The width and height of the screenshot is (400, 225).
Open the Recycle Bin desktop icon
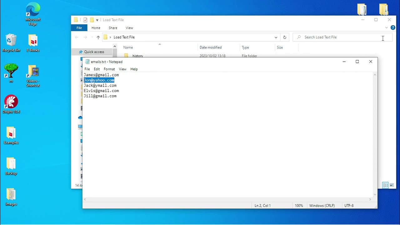coord(11,43)
